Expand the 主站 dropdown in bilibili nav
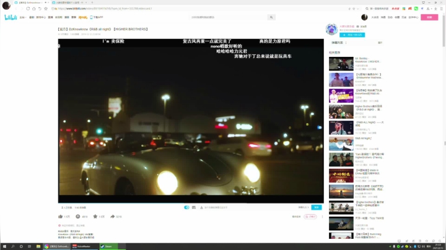Image resolution: width=446 pixels, height=250 pixels. pyautogui.click(x=23, y=17)
